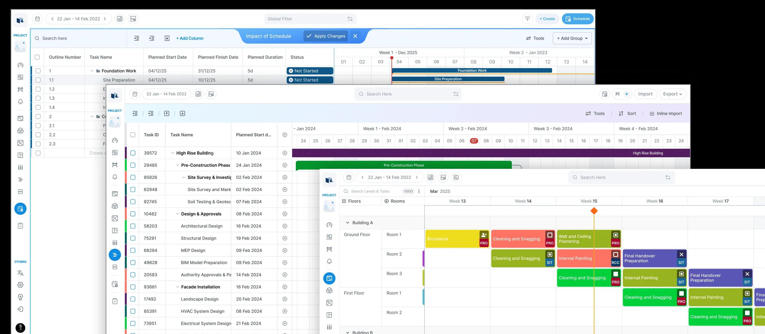
Task: Collapse the Facade Installation row
Action: tap(178, 287)
